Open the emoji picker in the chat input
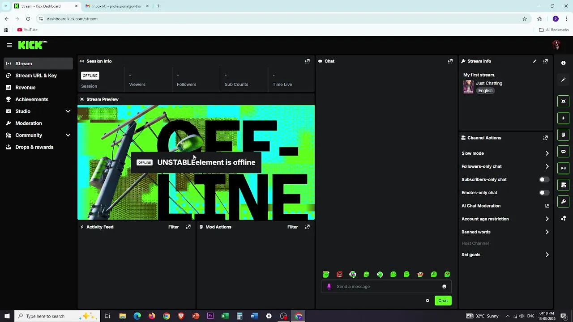Screen dimensions: 573x322 tap(445, 287)
